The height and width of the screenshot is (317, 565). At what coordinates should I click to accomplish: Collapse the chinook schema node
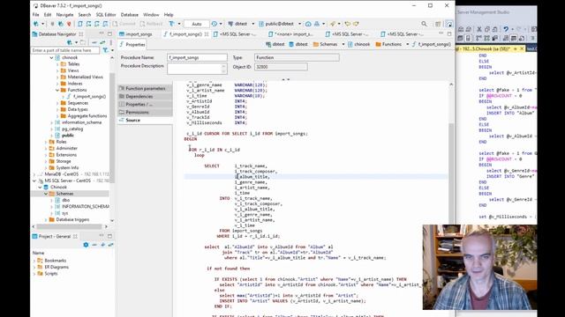[x=51, y=57]
